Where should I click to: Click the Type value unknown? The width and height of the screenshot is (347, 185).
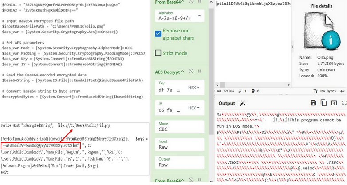[x=326, y=70]
